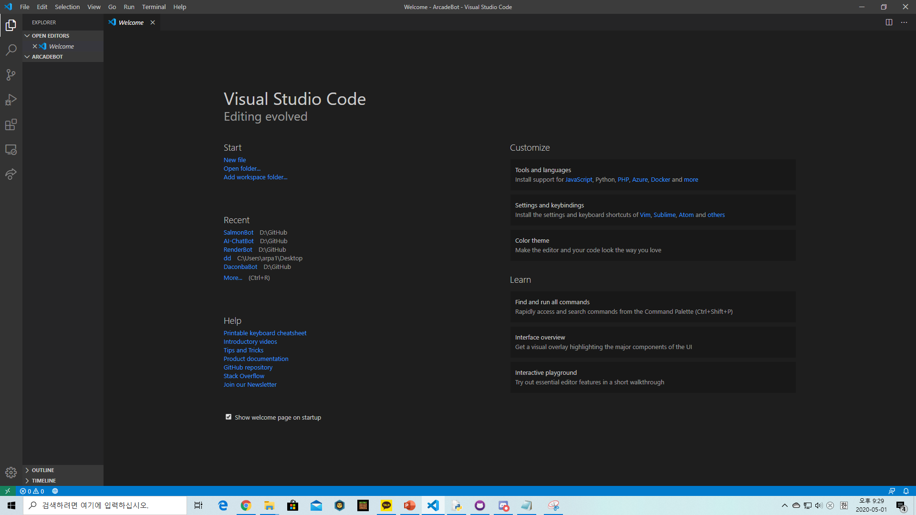
Task: Click the Open folder... link
Action: 242,169
